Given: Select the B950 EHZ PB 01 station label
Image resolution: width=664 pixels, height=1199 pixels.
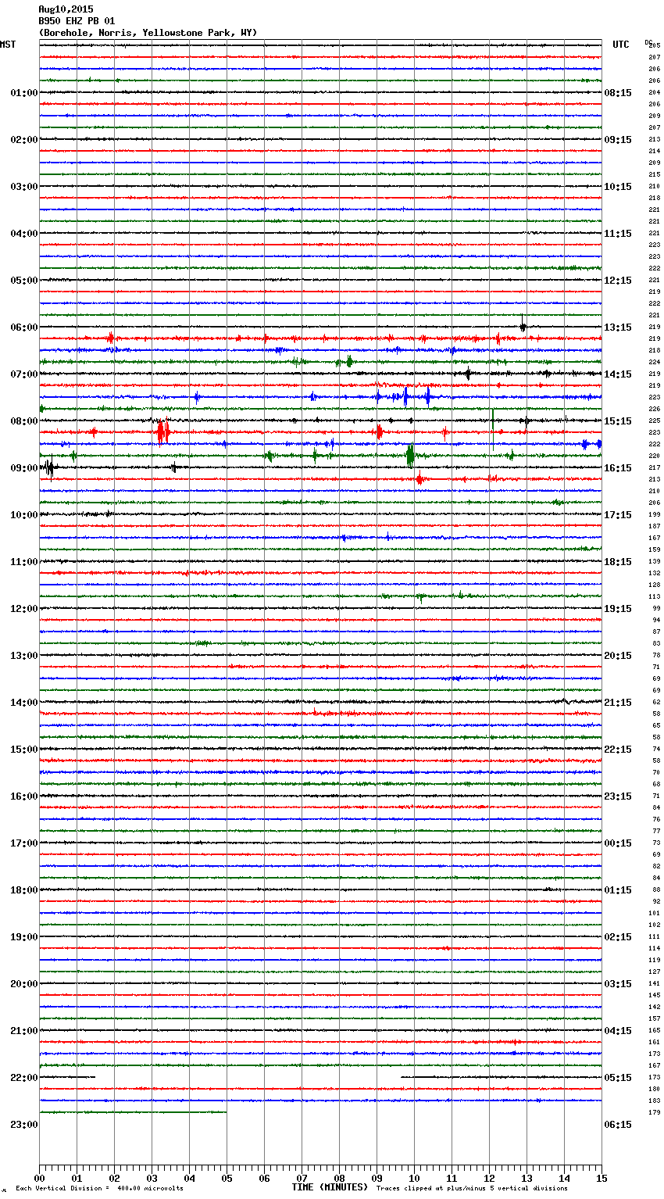Looking at the screenshot, I should coord(77,21).
